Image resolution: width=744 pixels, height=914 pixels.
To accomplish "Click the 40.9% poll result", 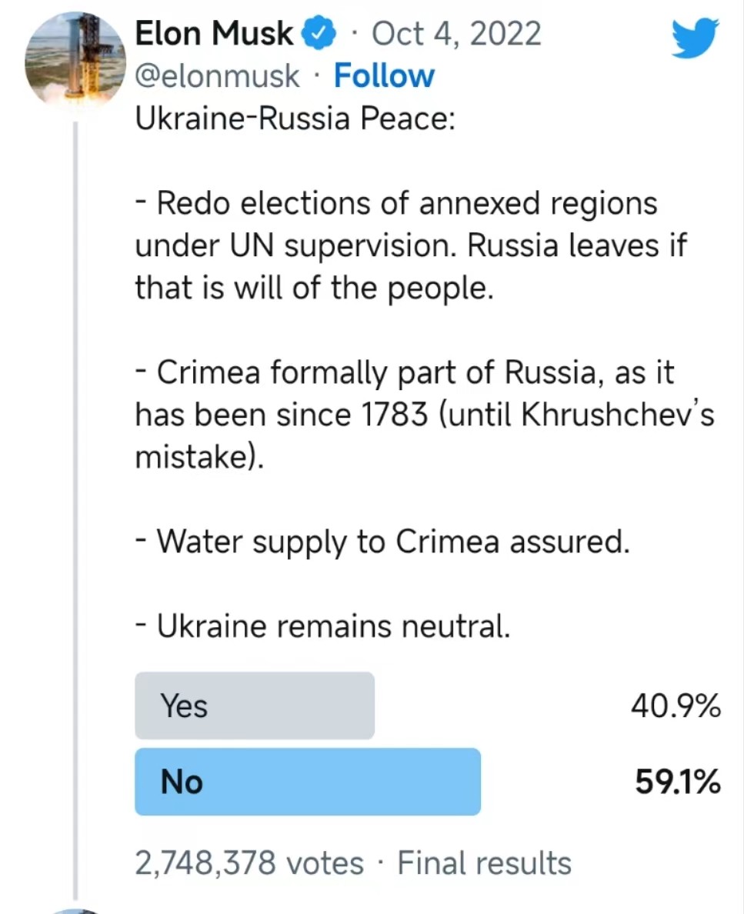I will 676,706.
